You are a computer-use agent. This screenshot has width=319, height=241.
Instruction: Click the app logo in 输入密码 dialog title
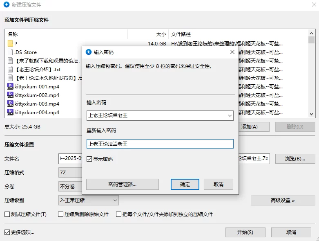click(x=89, y=52)
